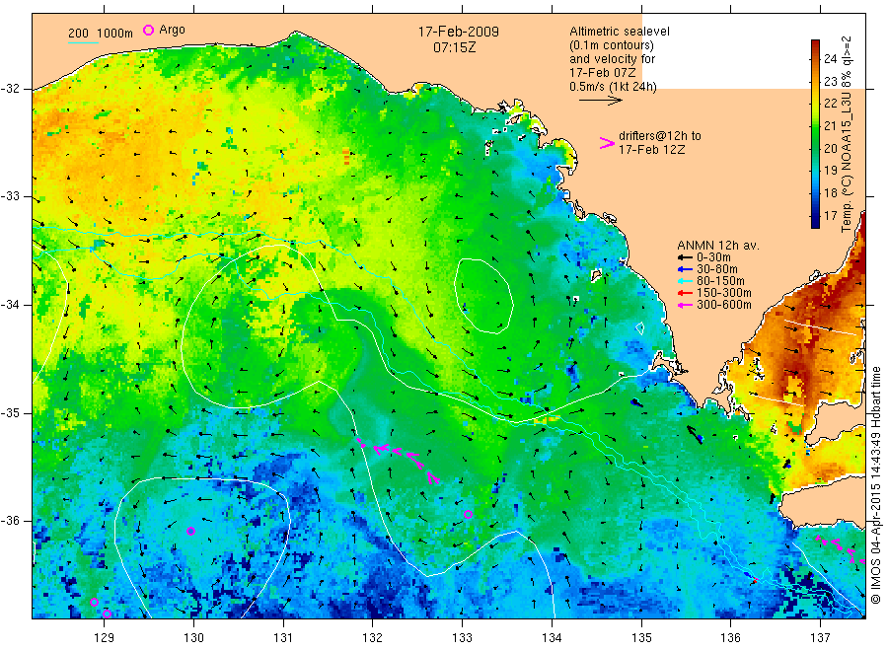Click the 200 1000m depth contour label
The width and height of the screenshot is (888, 651).
(x=101, y=34)
